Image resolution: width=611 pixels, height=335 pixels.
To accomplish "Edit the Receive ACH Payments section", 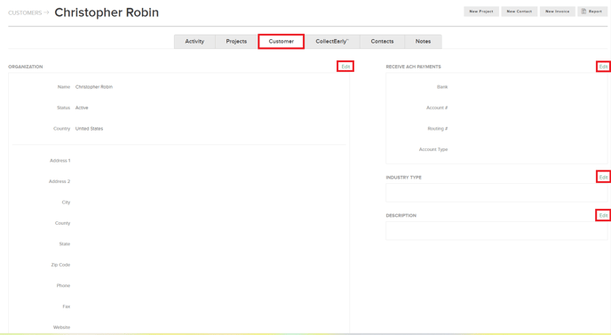I will [x=603, y=67].
